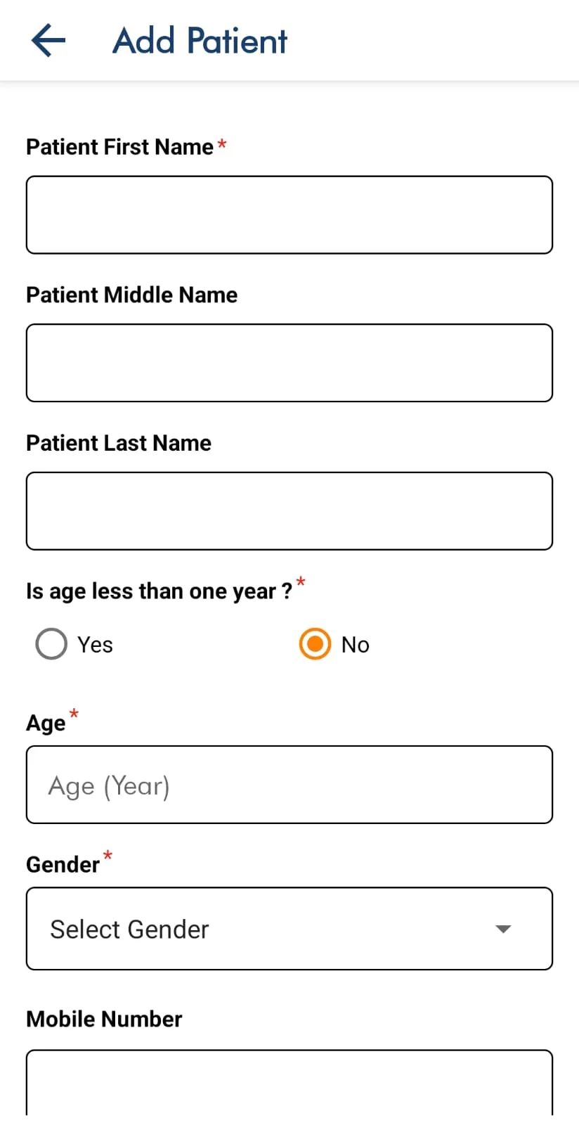
Task: Click the Patient Last Name label
Action: coord(119,443)
